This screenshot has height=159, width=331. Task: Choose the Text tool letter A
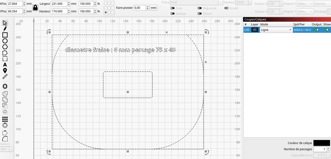click(5, 65)
